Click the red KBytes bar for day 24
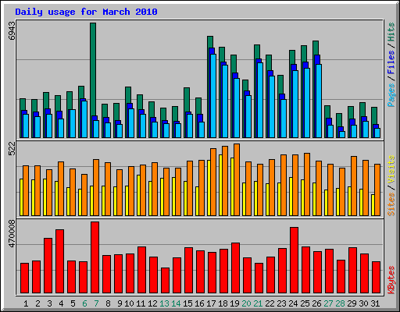This screenshot has height=312, width=400. pyautogui.click(x=294, y=261)
